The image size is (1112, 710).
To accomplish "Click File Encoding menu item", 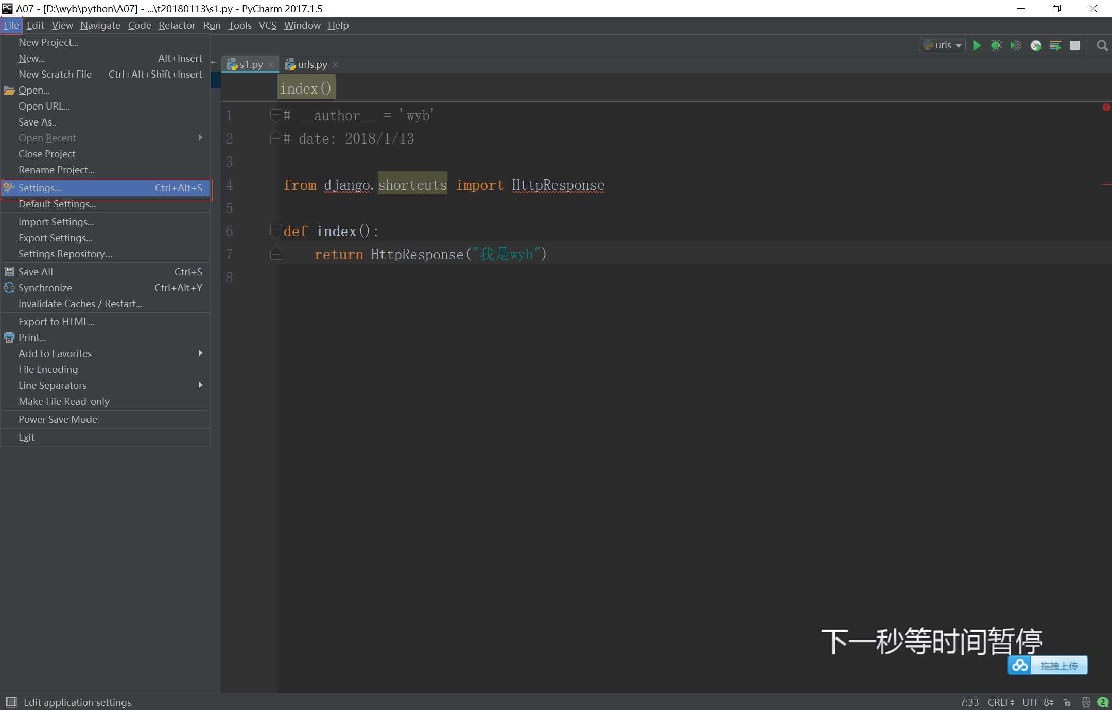I will click(x=106, y=369).
